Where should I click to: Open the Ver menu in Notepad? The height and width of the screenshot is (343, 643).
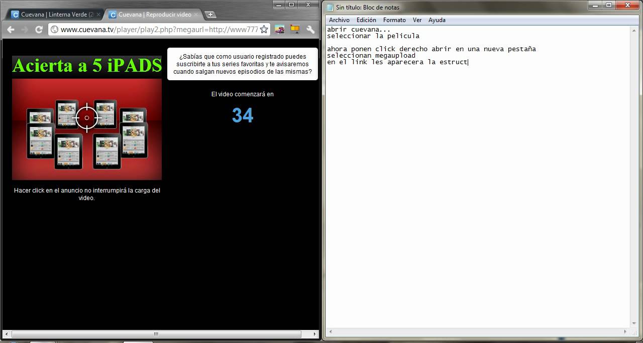(x=417, y=20)
